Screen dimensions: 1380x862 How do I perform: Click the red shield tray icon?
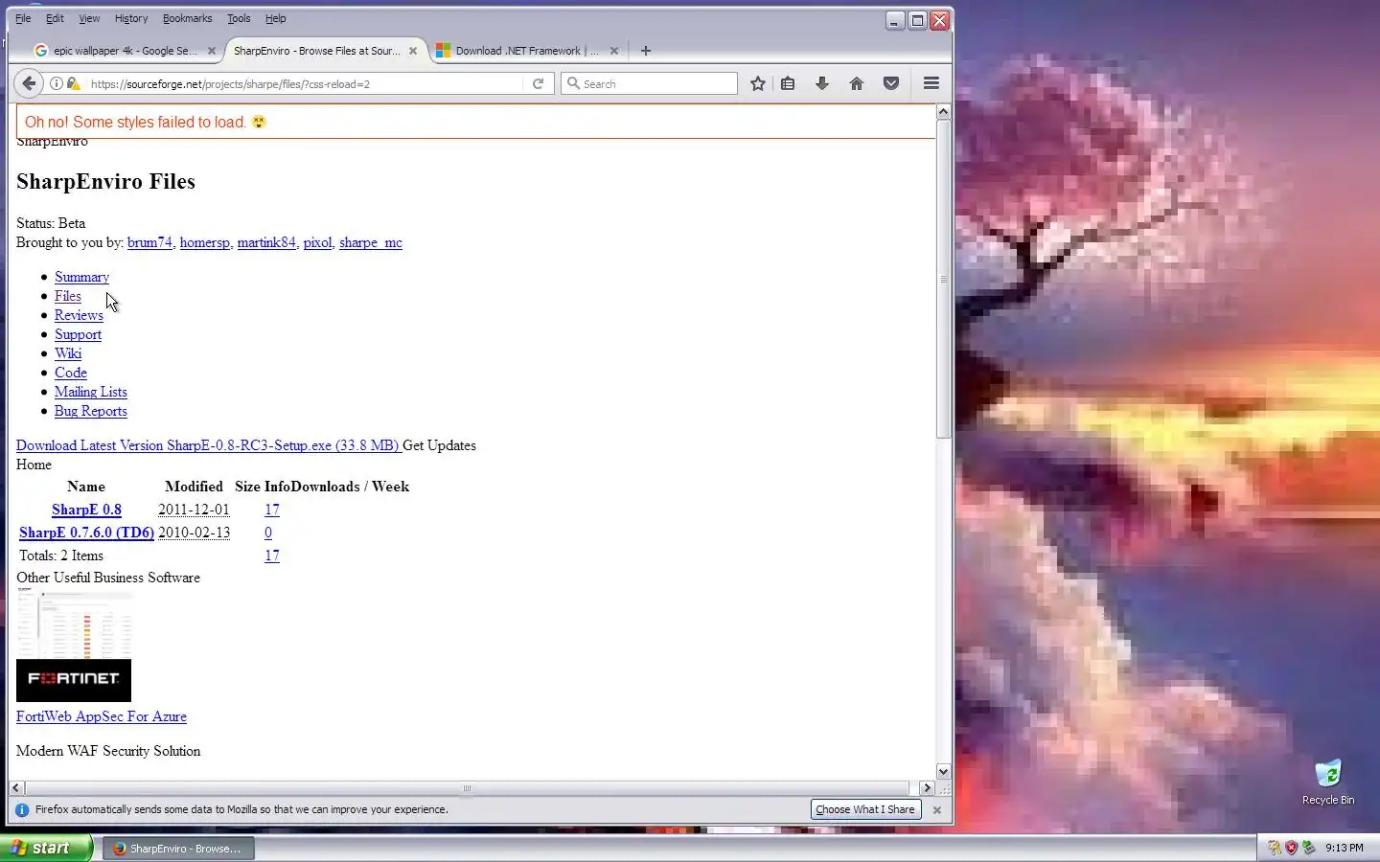(x=1291, y=848)
